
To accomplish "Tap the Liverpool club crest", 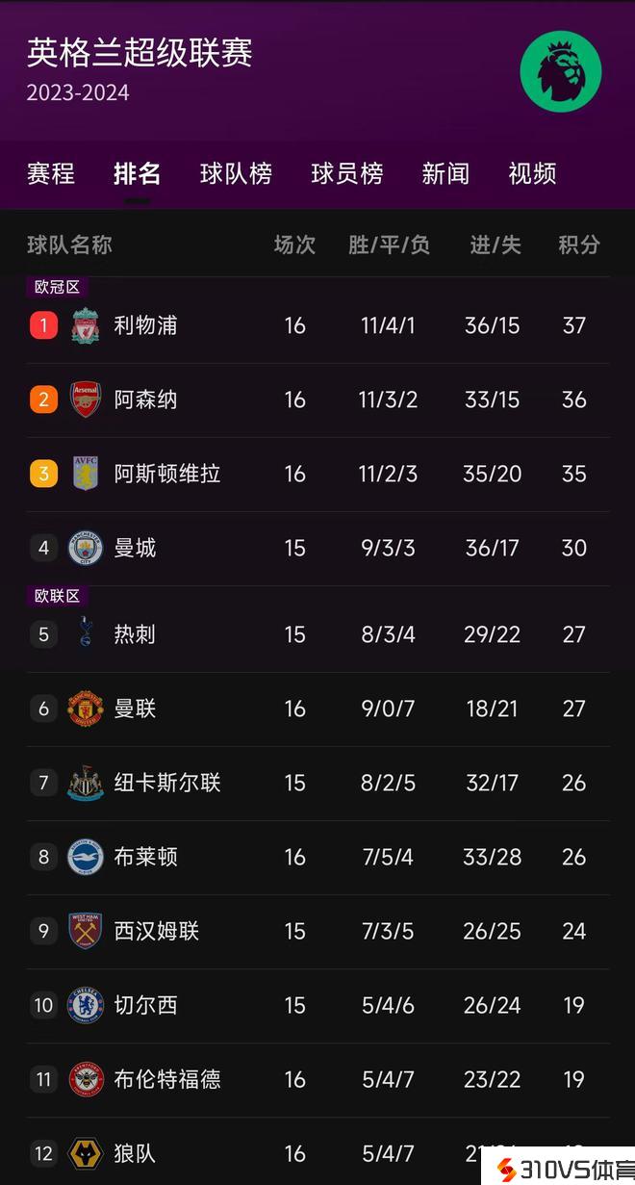I will [86, 325].
